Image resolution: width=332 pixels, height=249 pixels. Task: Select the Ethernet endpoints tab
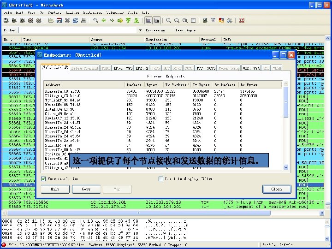(x=55, y=67)
